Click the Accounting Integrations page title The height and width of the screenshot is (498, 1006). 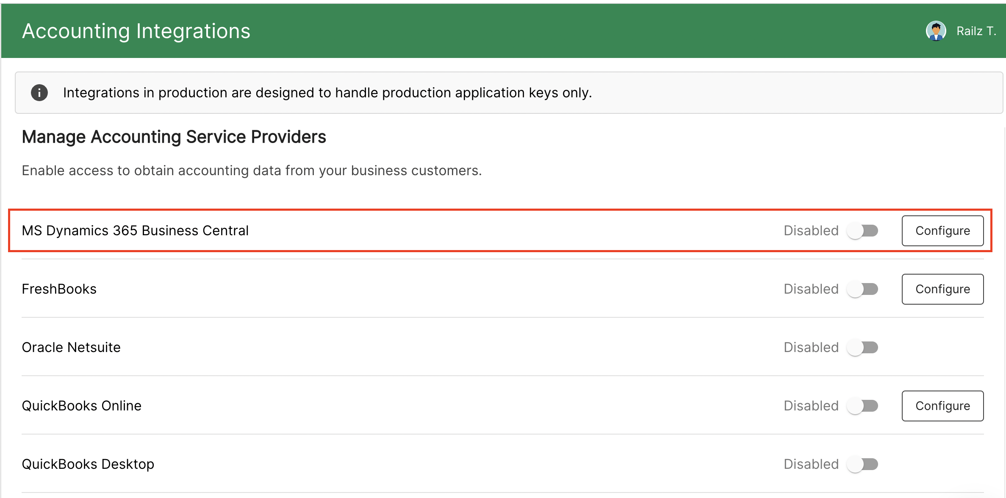136,31
